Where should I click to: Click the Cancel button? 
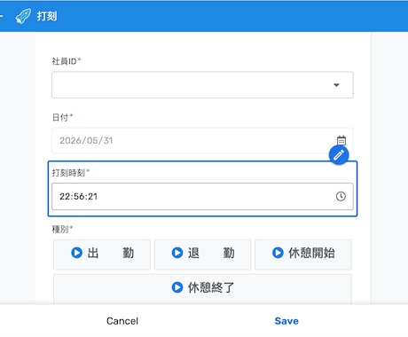pyautogui.click(x=122, y=321)
